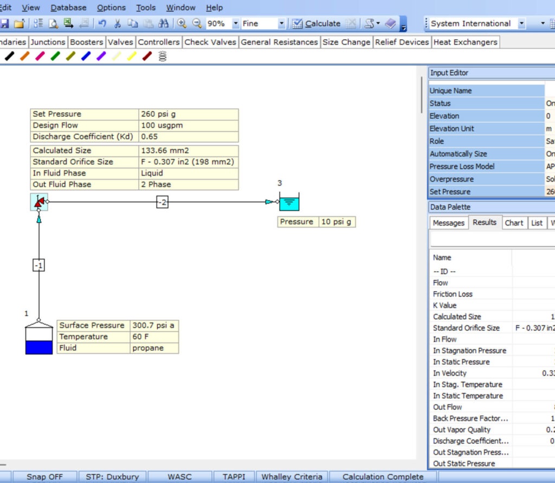Open the Database menu
Viewport: 555px width, 483px height.
pyautogui.click(x=68, y=8)
